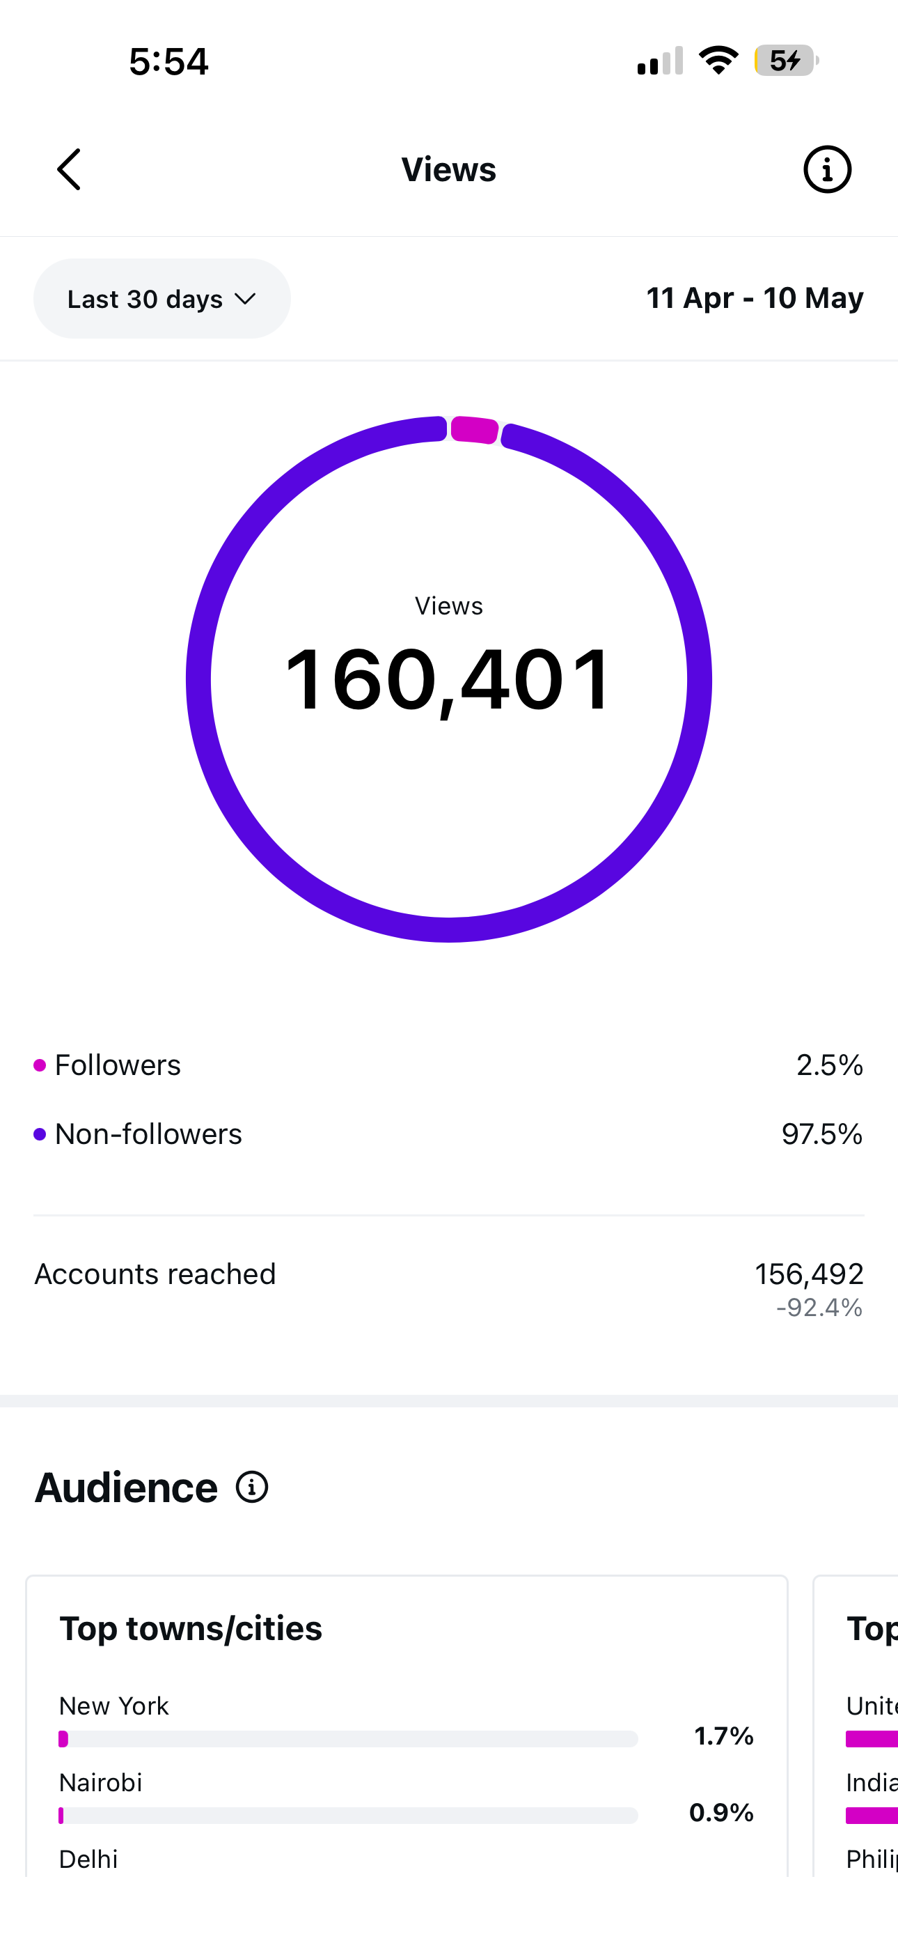Select the Non-followers 97.5% row
This screenshot has width=898, height=1948.
(449, 1134)
